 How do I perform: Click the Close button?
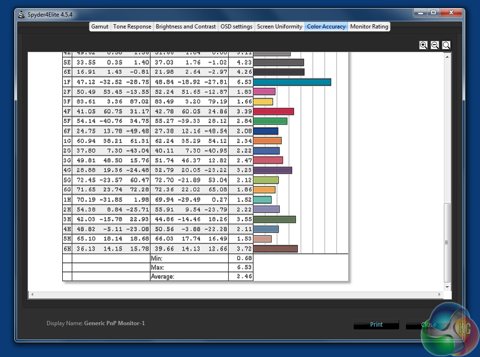pos(428,325)
